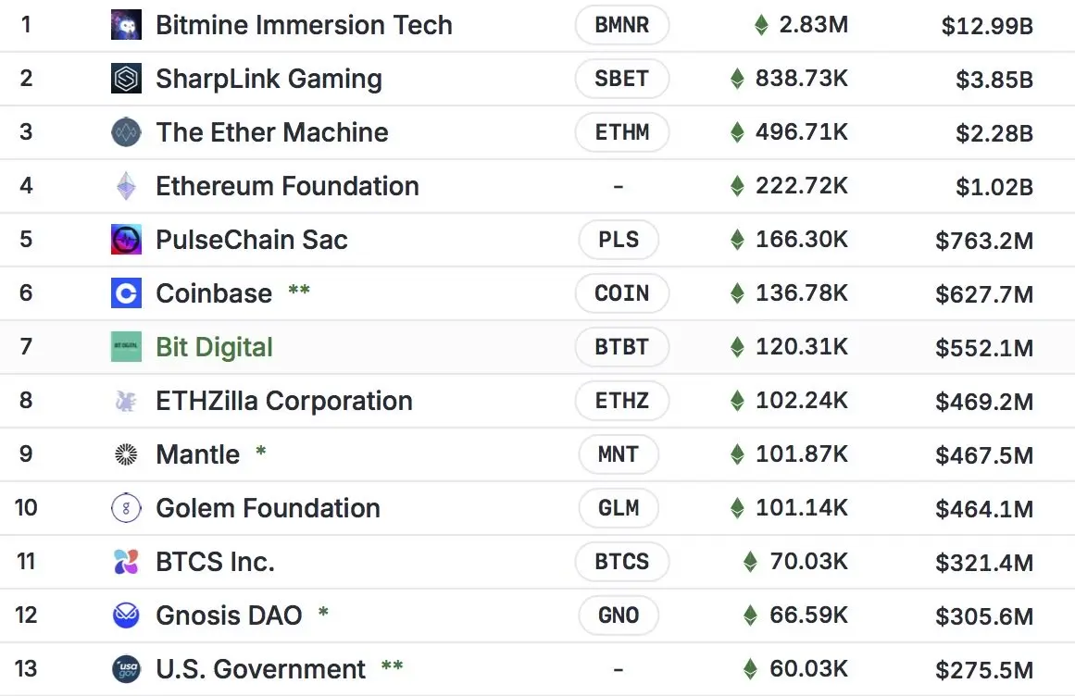The width and height of the screenshot is (1075, 696).
Task: Click the SBET ticker badge
Action: [621, 79]
